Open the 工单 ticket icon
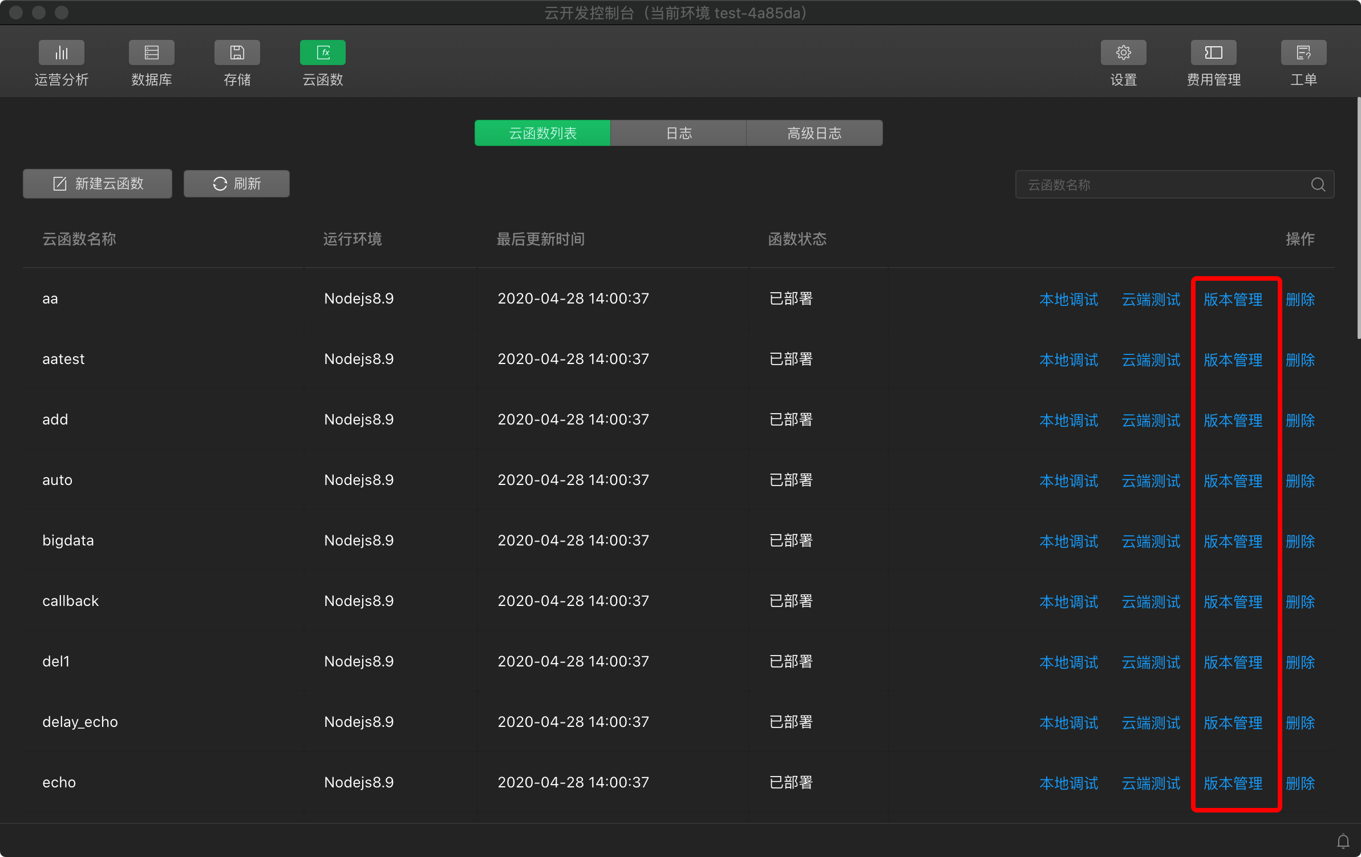This screenshot has width=1361, height=857. 1304,52
